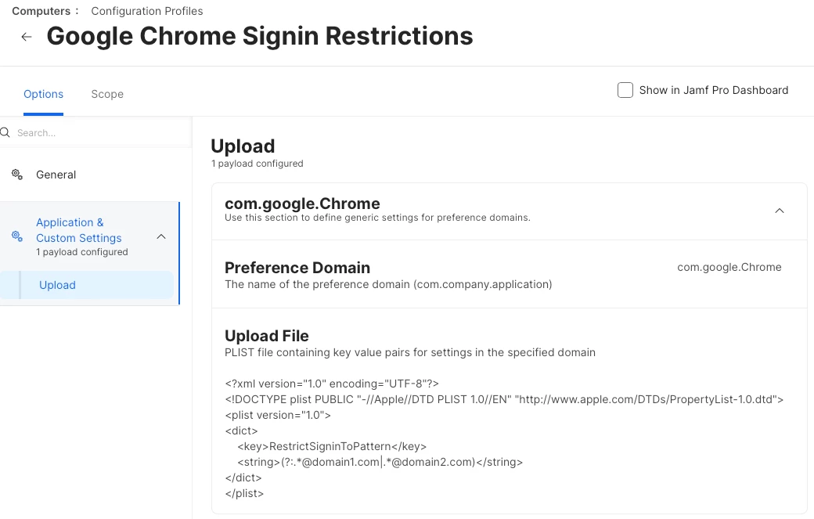Viewport: 814px width, 519px height.
Task: Click the DOCTYPE plist line
Action: 504,400
